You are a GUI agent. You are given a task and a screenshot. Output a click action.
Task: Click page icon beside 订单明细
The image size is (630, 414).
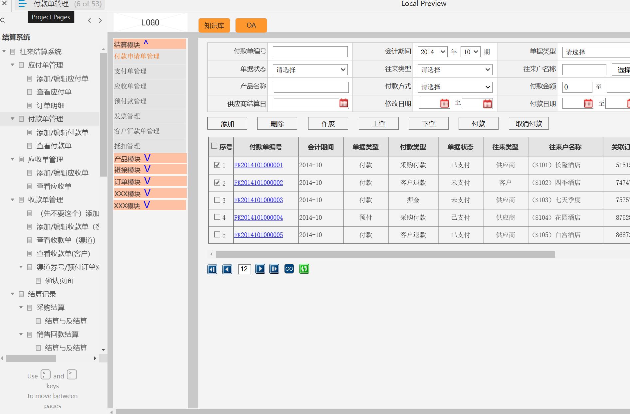click(30, 106)
